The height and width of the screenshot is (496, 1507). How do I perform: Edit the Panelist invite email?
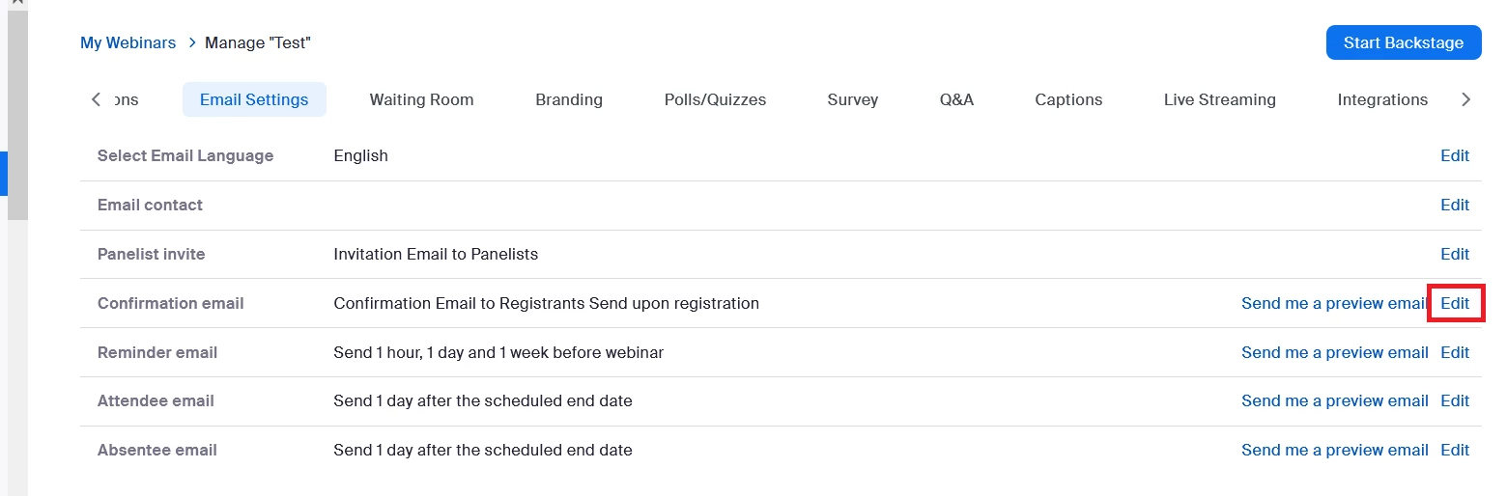coord(1454,254)
